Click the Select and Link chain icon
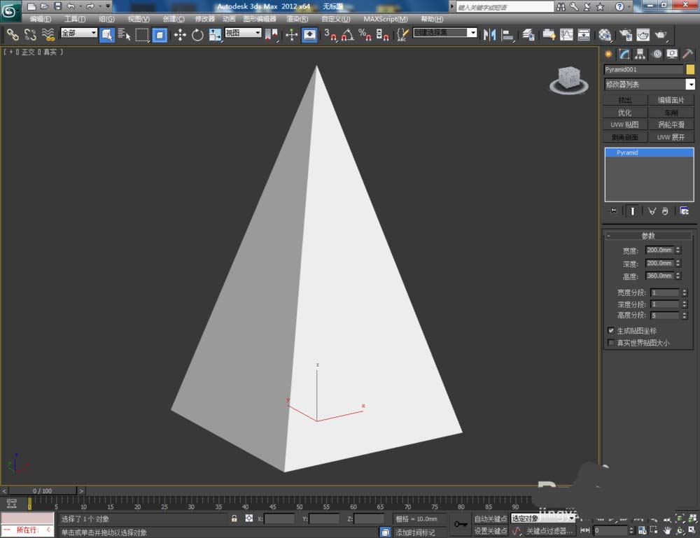Screen dimensions: 700x538 tap(13, 34)
